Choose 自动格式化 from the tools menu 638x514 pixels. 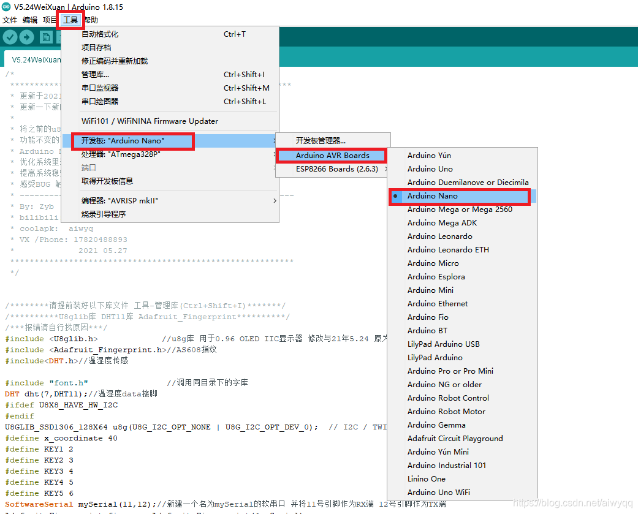170,34
